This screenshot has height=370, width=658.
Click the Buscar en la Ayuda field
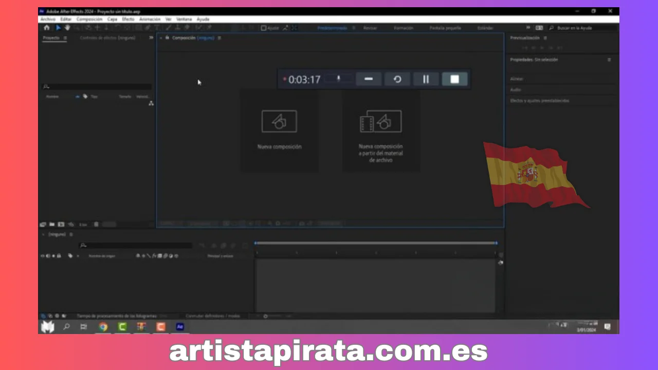pyautogui.click(x=584, y=28)
